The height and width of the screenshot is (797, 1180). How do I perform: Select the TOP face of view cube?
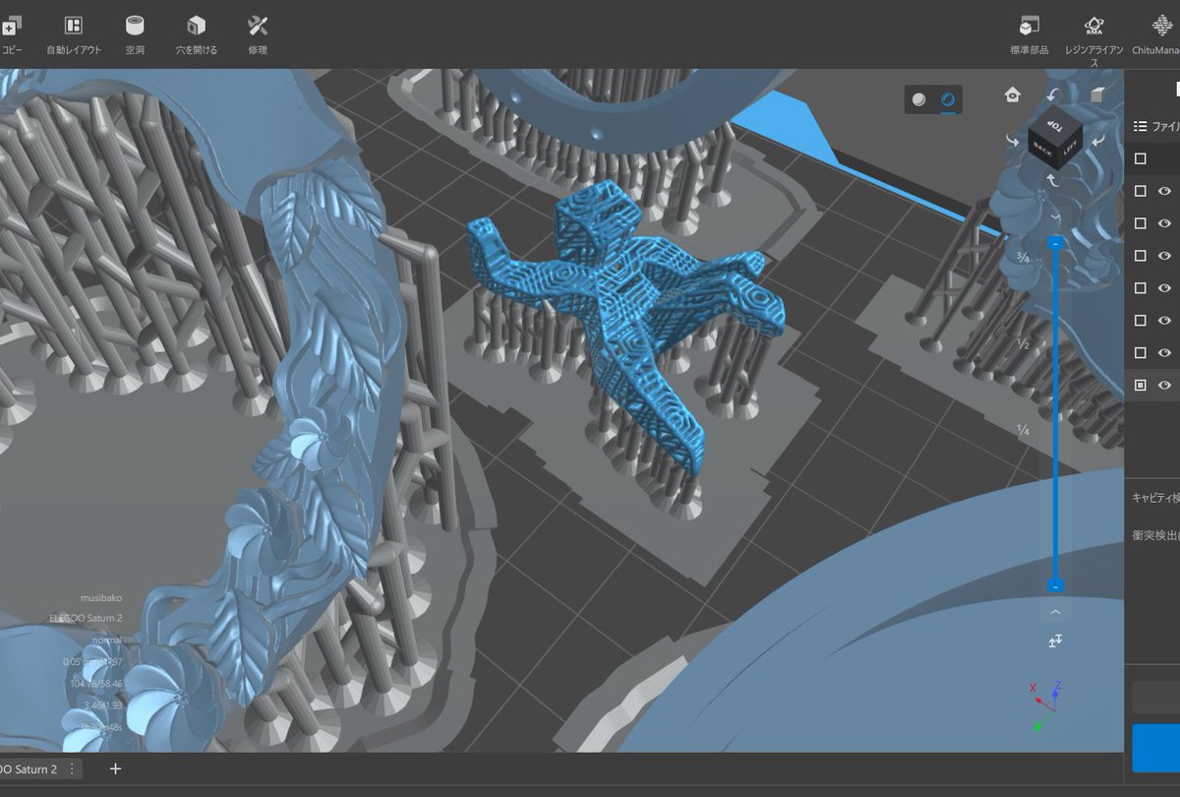click(x=1054, y=126)
